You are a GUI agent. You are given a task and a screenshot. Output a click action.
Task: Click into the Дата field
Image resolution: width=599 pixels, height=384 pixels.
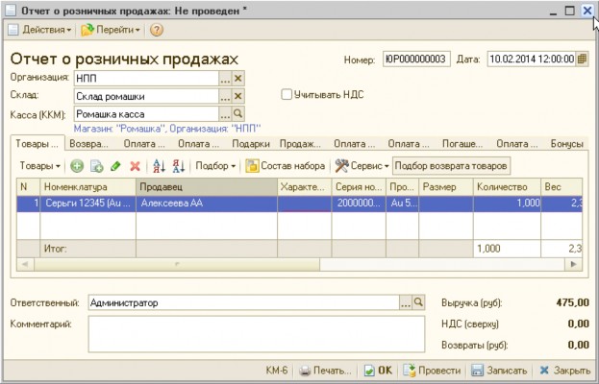click(x=532, y=59)
